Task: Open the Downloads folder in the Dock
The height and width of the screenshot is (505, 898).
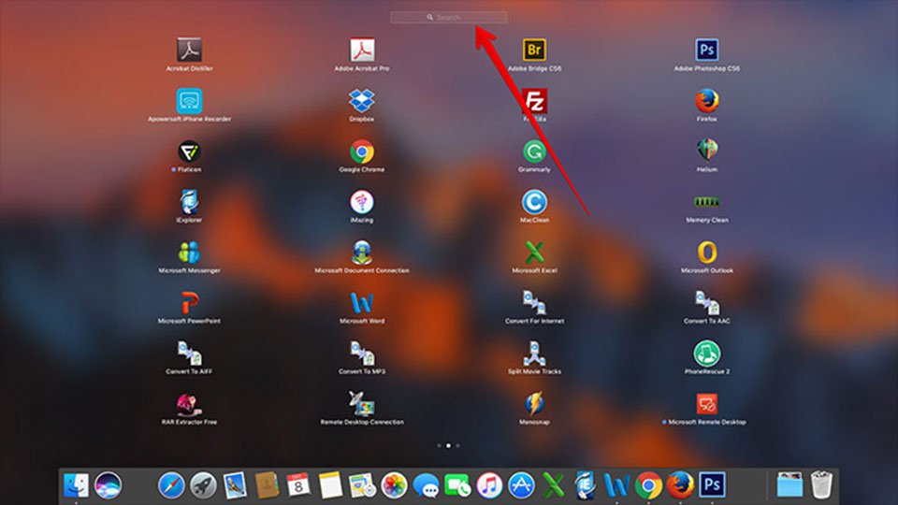Action: (x=789, y=485)
